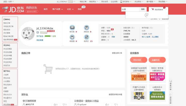This screenshot has height=106, width=186.
Task: Click the thumbs-up icon under 快手海鲜料理
Action: [x=55, y=104]
